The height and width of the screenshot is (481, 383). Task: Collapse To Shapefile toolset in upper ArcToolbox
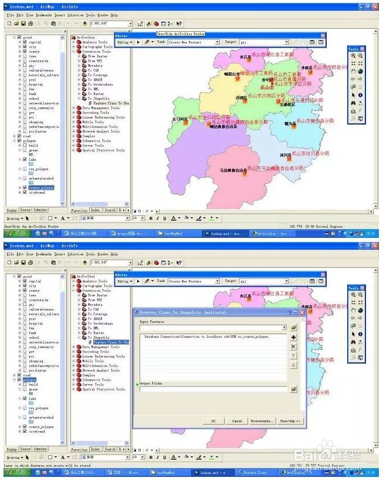pos(79,99)
